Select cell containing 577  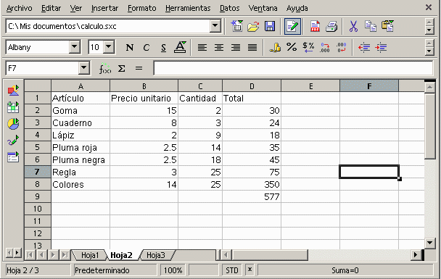tap(252, 196)
